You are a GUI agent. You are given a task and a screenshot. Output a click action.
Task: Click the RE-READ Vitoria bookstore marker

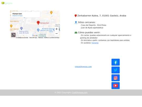[x=38, y=30]
